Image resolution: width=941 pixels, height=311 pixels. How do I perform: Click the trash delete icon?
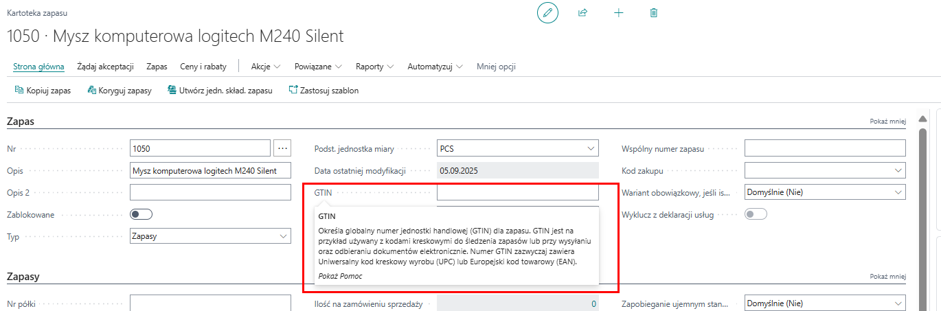pyautogui.click(x=654, y=13)
